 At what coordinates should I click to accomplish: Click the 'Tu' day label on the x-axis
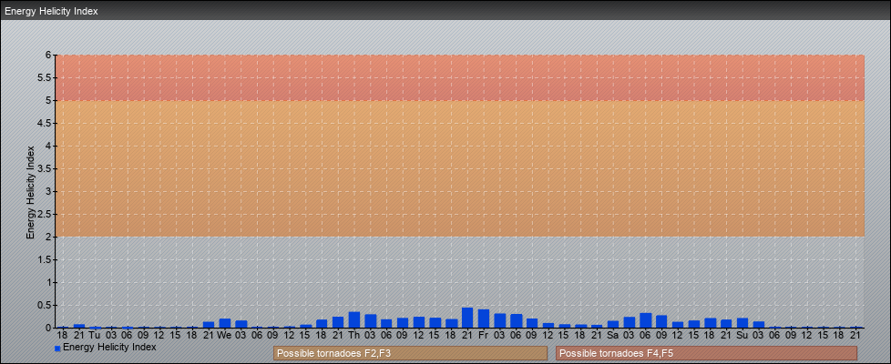95,335
